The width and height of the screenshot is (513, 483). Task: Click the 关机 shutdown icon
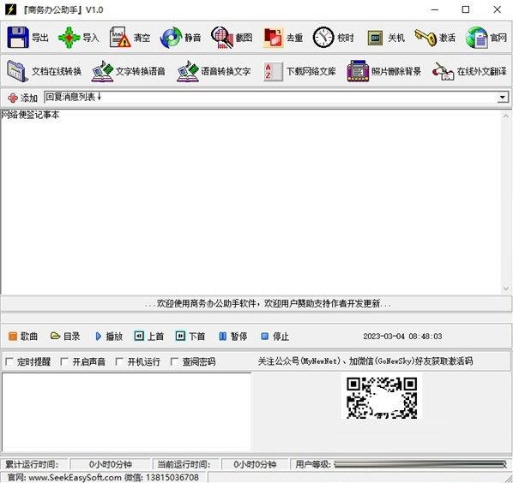375,38
